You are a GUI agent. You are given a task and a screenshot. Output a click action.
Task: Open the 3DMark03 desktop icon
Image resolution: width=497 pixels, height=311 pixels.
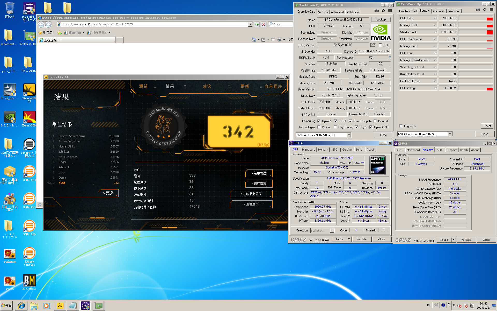point(29,173)
